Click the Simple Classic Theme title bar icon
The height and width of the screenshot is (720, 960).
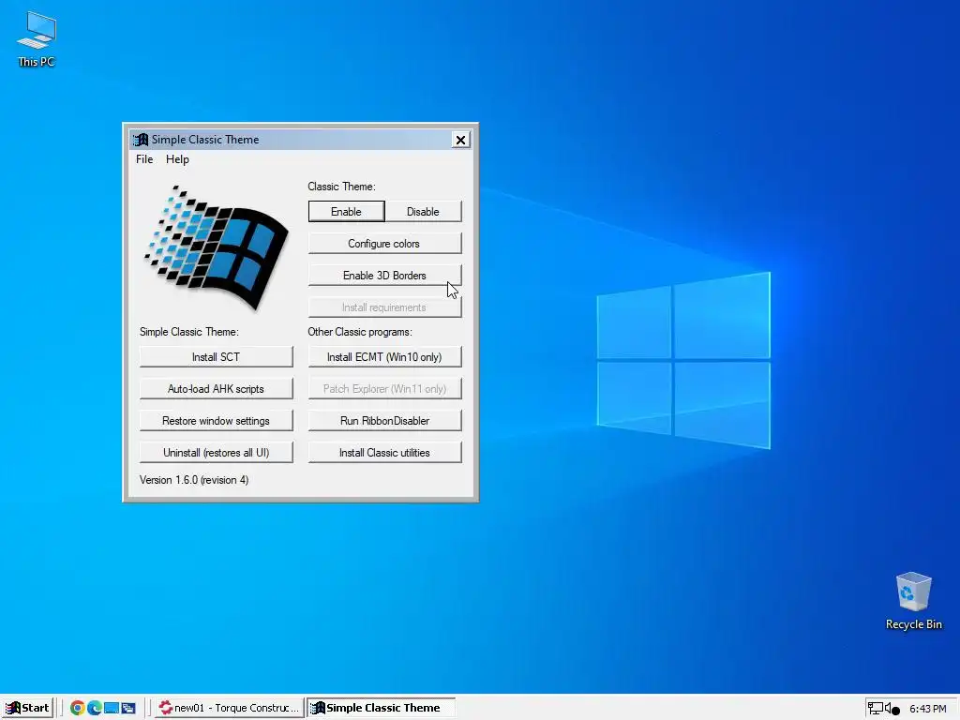point(141,140)
